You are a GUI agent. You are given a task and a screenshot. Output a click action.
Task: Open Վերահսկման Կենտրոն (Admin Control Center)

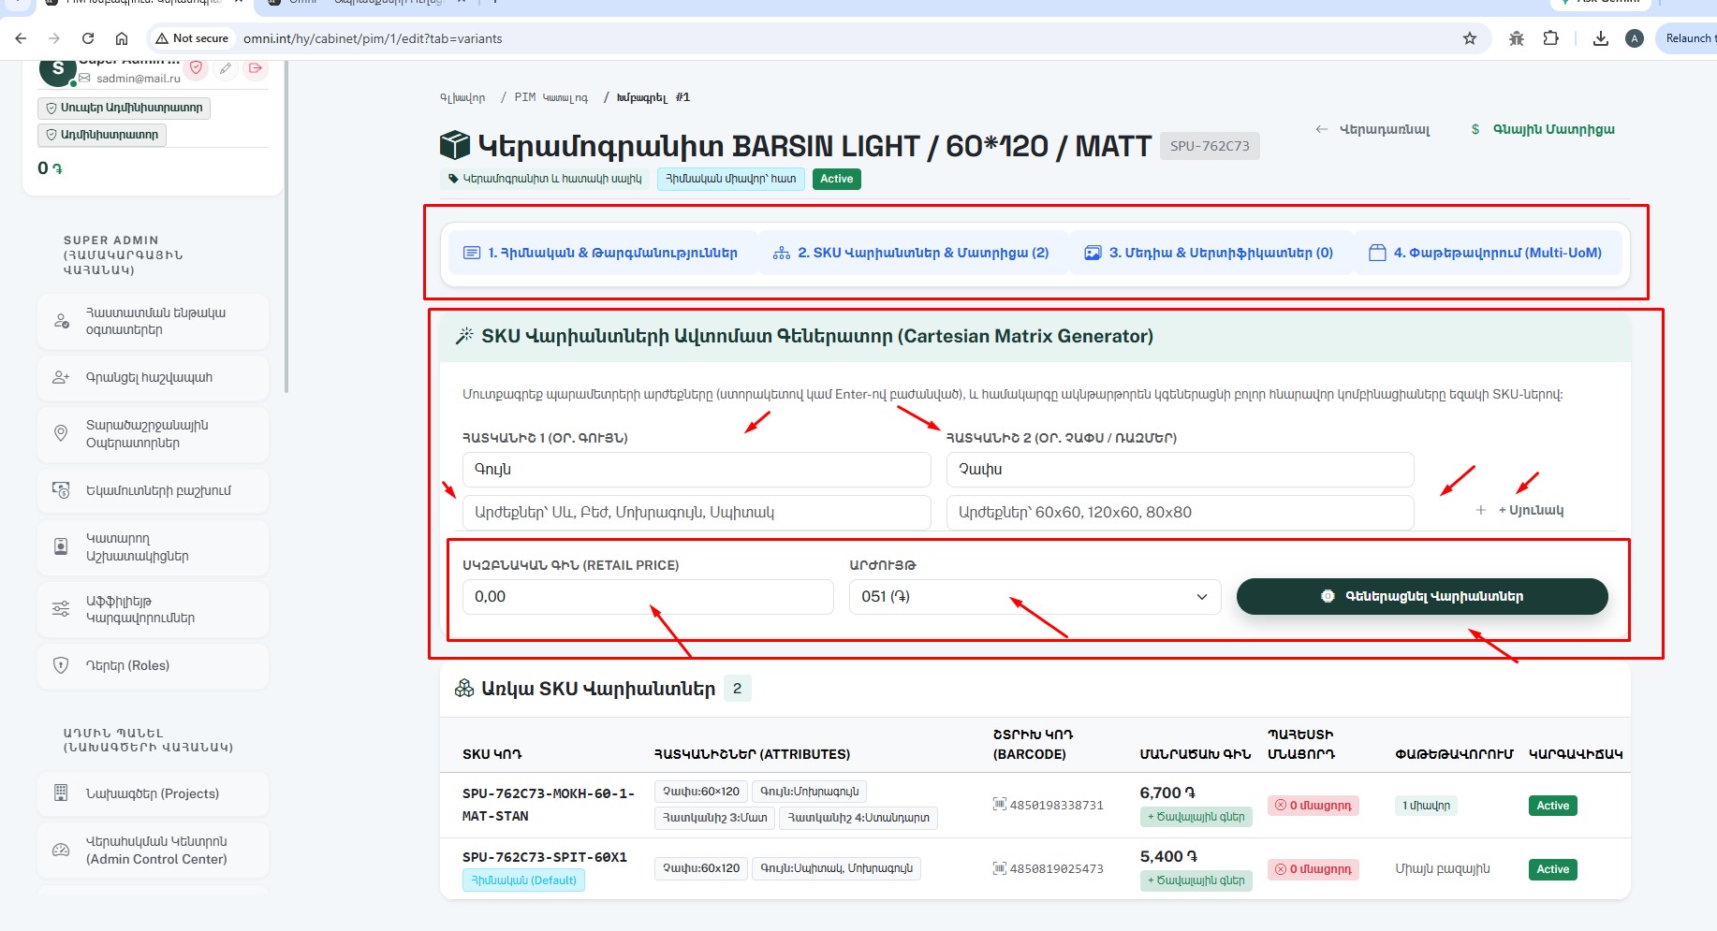point(154,851)
